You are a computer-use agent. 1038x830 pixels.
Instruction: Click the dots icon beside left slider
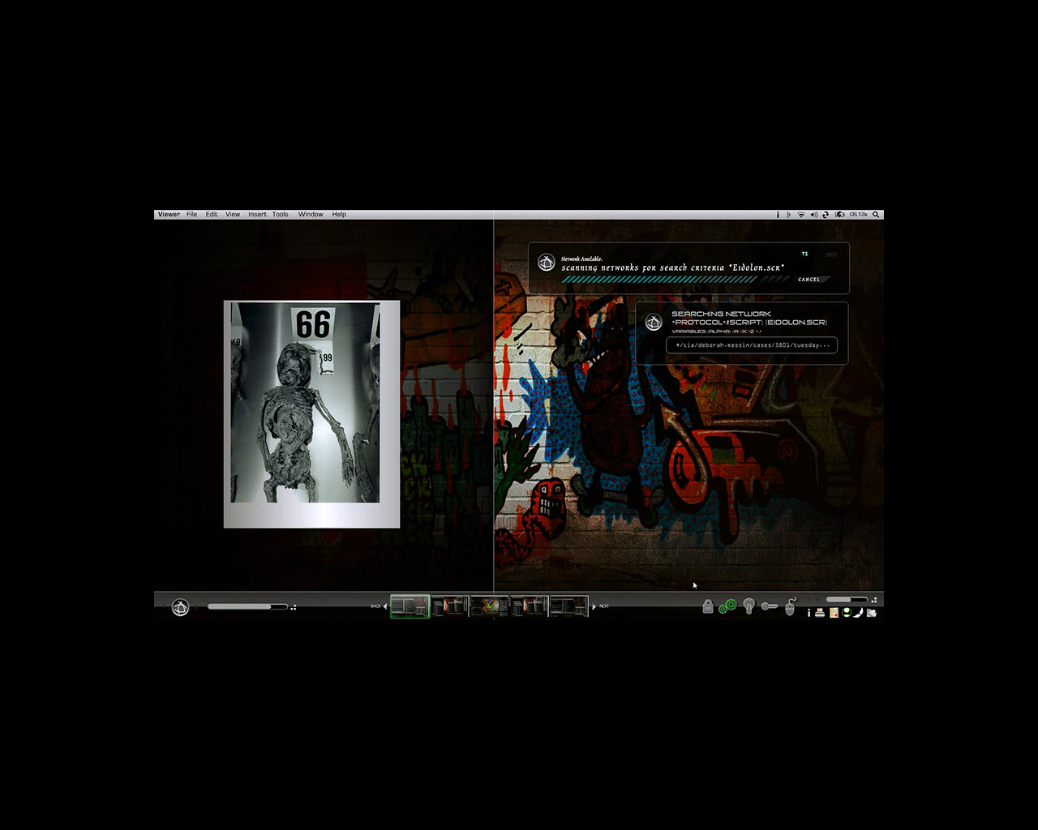pyautogui.click(x=294, y=607)
